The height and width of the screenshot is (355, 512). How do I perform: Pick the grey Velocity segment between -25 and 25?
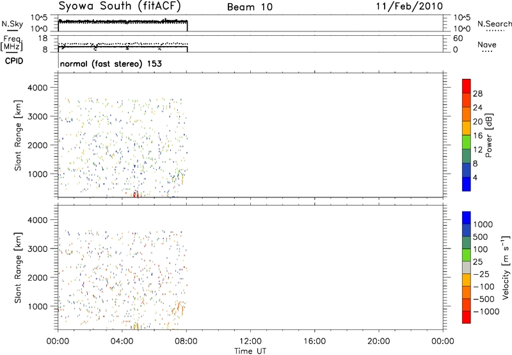pos(467,267)
